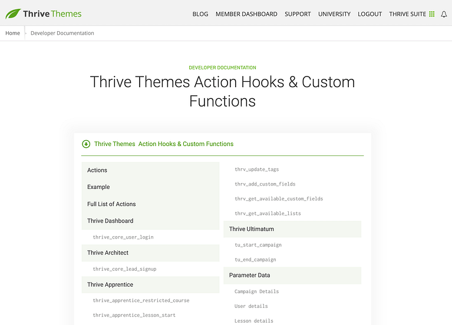Open the Blog menu item

point(200,14)
